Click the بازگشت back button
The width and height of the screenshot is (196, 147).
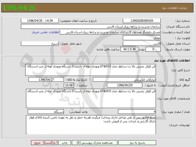[51, 143]
